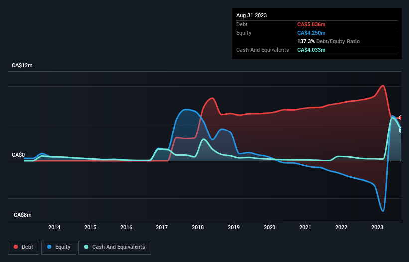Screen dimensions: 409x262
Task: Toggle the Debt legend button
Action: [x=24, y=247]
